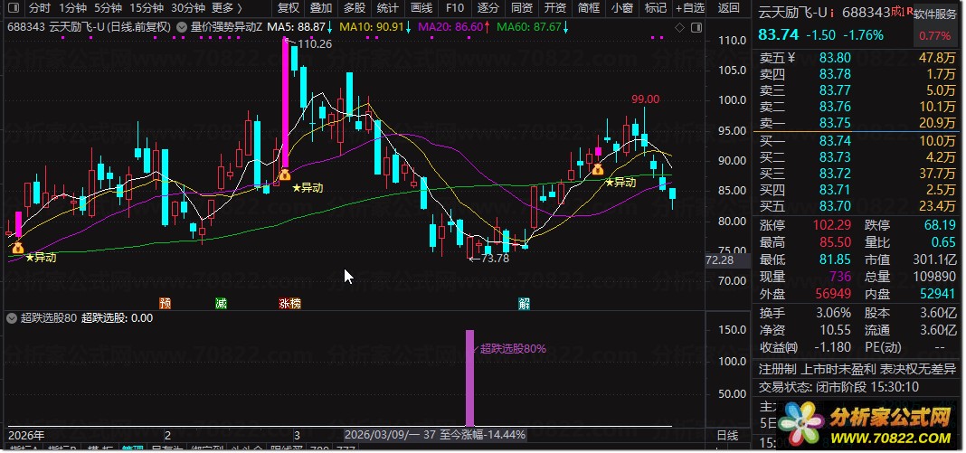
Task: Select the 1分钟 period
Action: pyautogui.click(x=72, y=8)
